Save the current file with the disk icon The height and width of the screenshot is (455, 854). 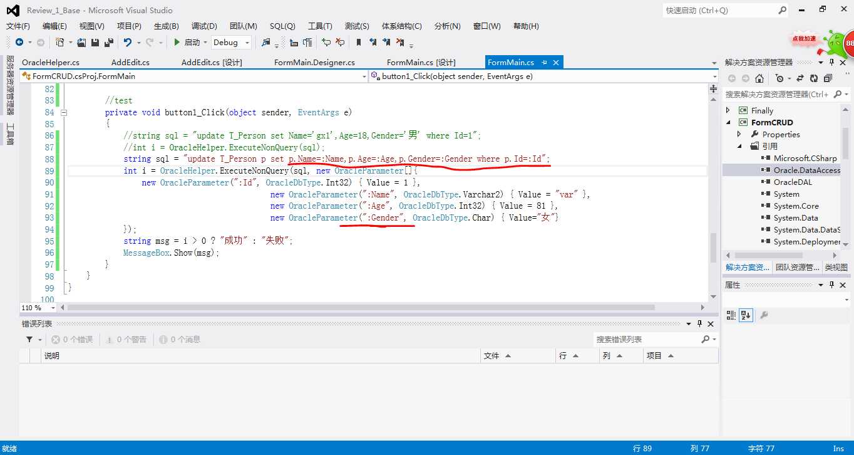(x=95, y=42)
